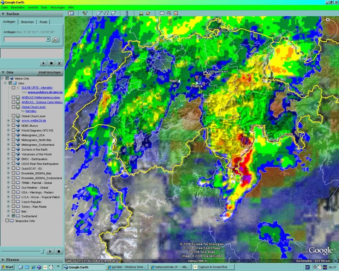Click the search panel stop button
Viewport: 339px width, 271px height.
click(52, 63)
